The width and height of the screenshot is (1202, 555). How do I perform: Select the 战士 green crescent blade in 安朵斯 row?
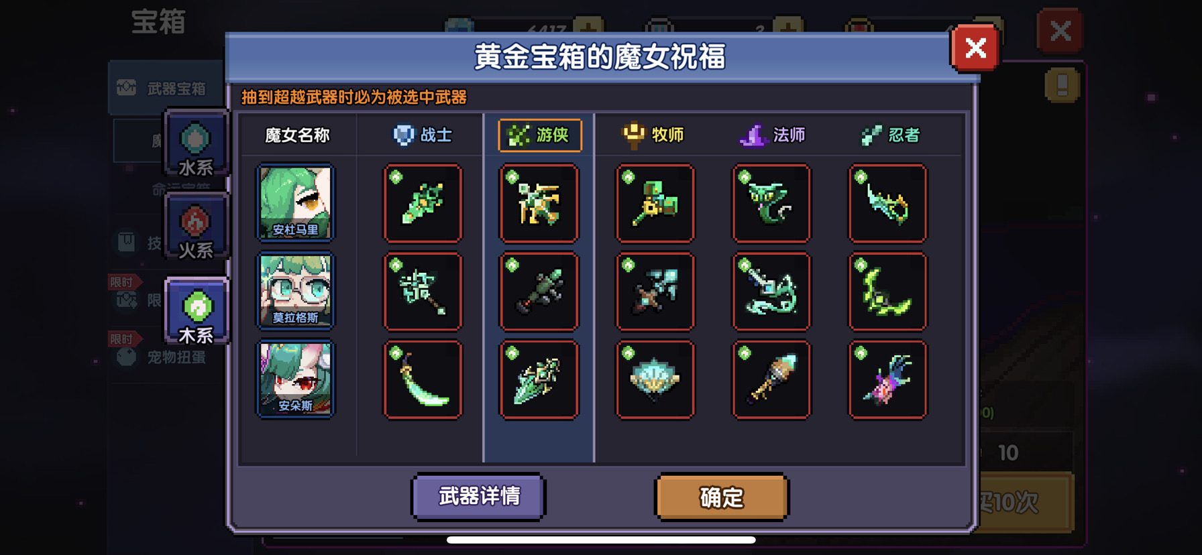(x=423, y=380)
